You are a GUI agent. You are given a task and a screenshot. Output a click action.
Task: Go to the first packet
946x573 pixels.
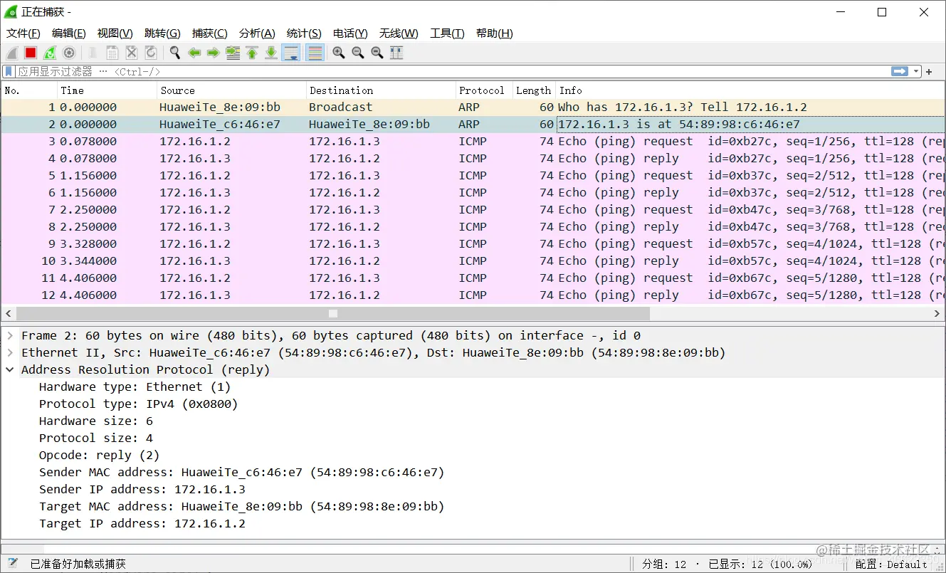click(x=252, y=53)
